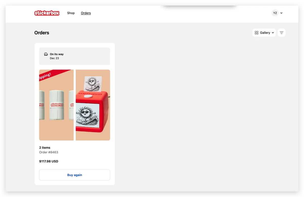304x197 pixels.
Task: Click the Buy again button
Action: pyautogui.click(x=74, y=175)
